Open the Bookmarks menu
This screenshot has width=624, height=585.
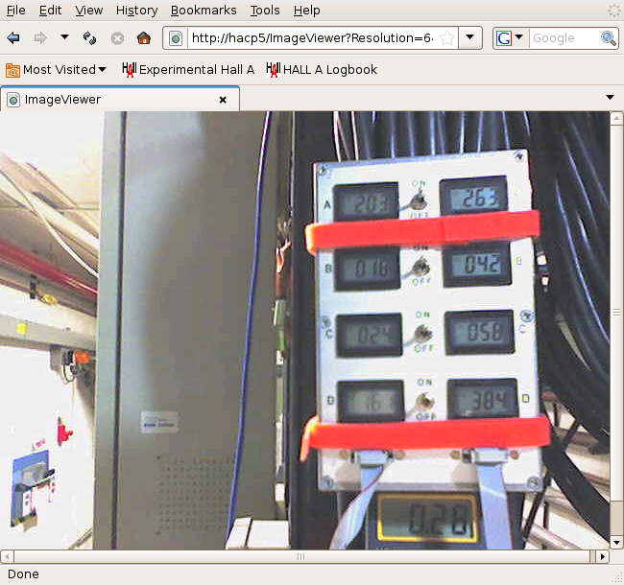(x=204, y=11)
